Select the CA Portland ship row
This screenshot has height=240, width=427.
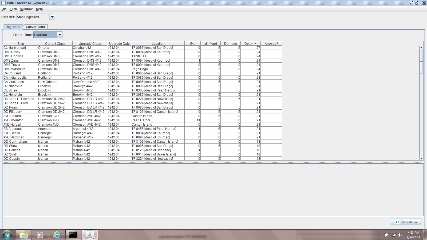(x=143, y=73)
